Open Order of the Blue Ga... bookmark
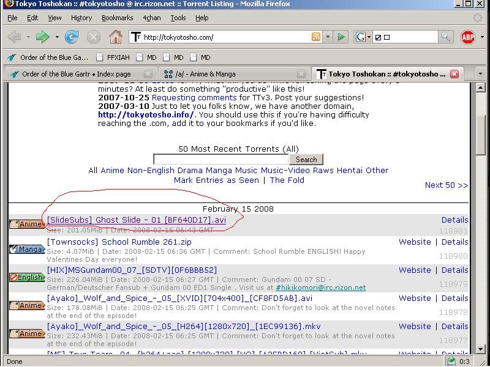This screenshot has height=367, width=490. 48,57
